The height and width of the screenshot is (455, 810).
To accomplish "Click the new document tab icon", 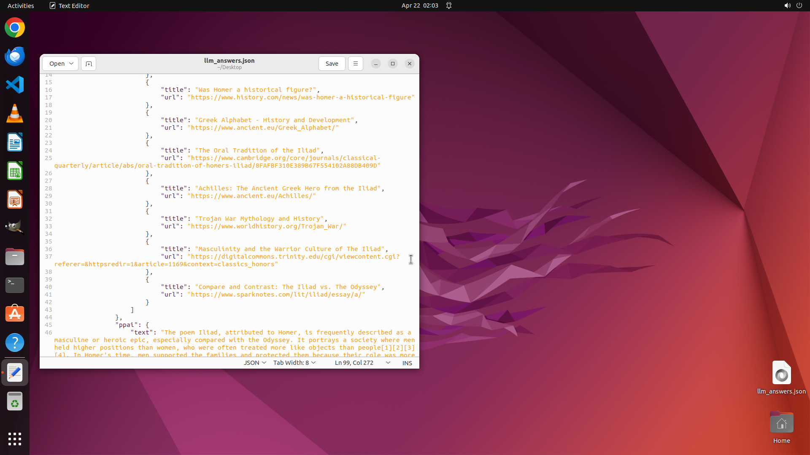I will click(x=89, y=64).
